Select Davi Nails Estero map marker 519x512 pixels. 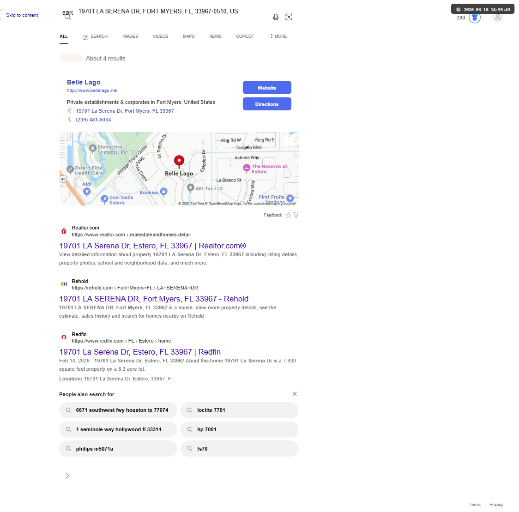105,199
